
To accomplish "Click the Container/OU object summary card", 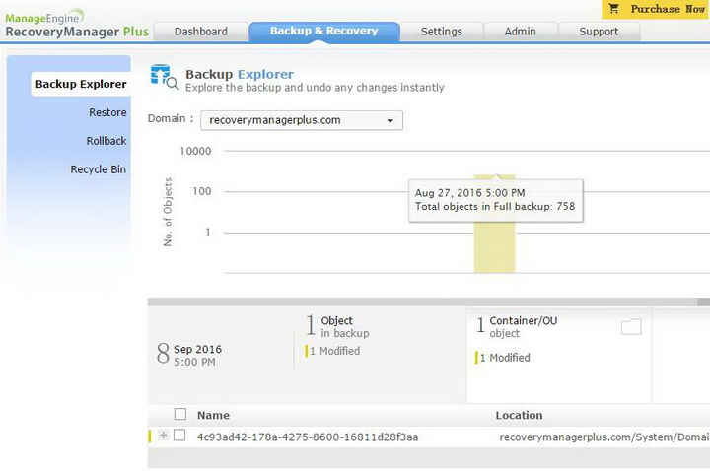I will point(559,355).
